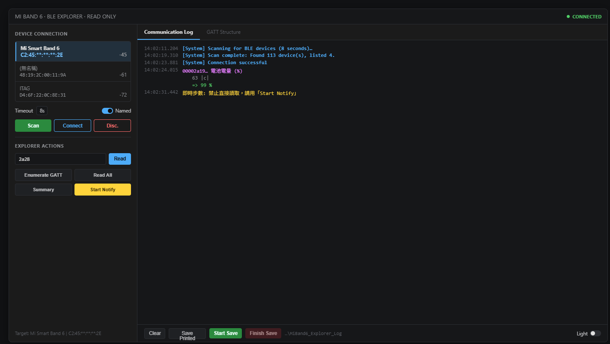Click the -45 signal strength value

point(123,55)
